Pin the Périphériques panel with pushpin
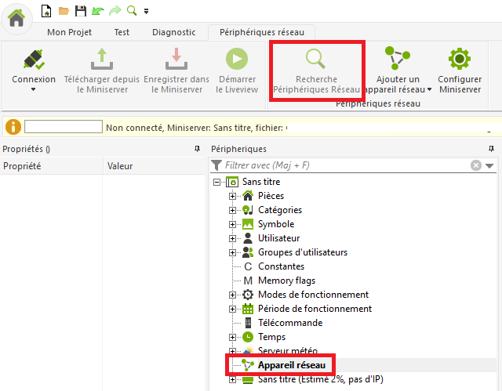This screenshot has height=391, width=502. [491, 149]
